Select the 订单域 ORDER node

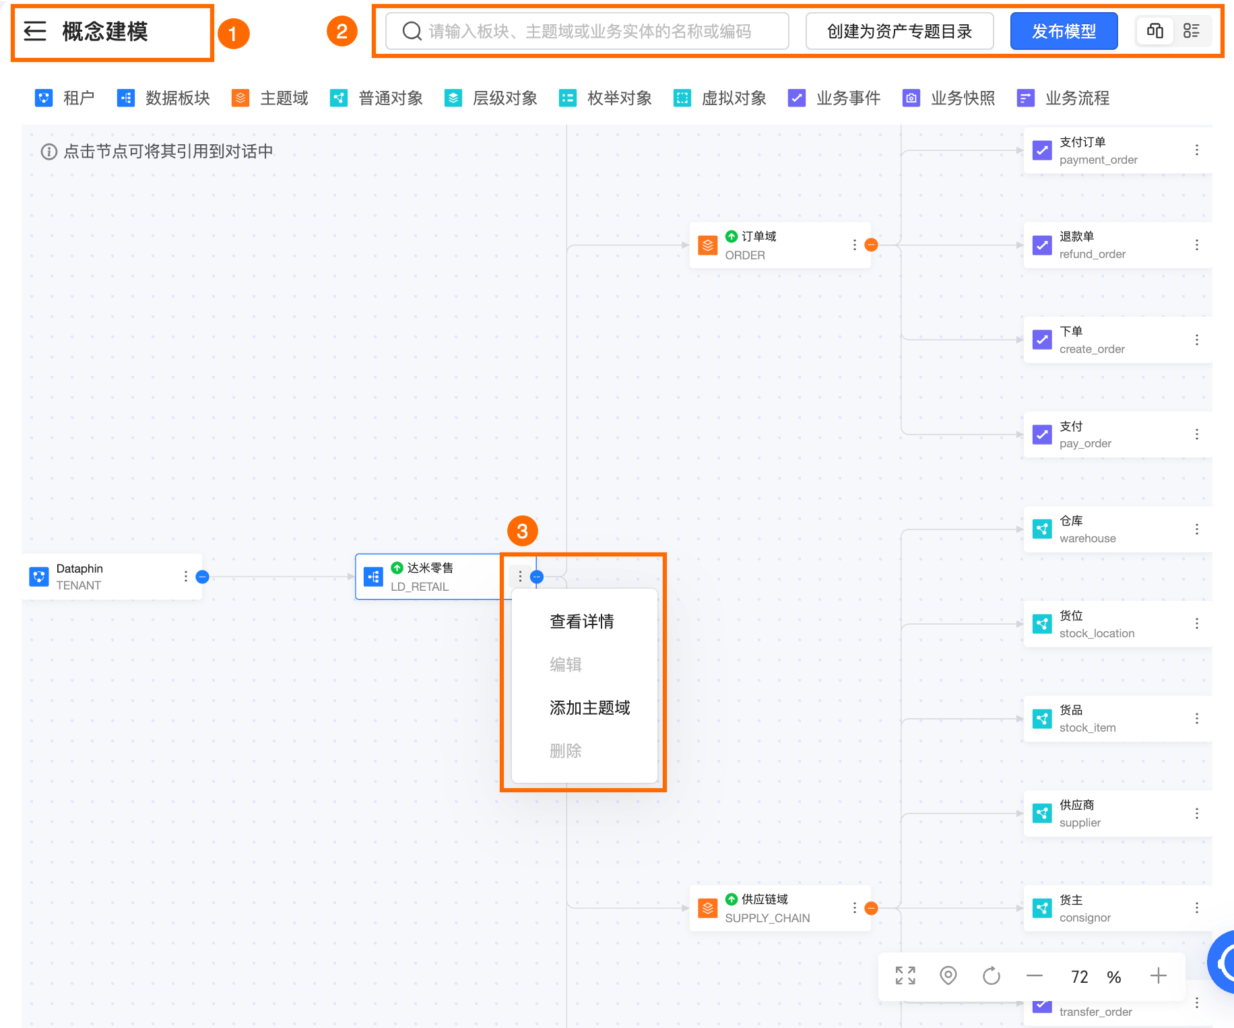[x=780, y=245]
